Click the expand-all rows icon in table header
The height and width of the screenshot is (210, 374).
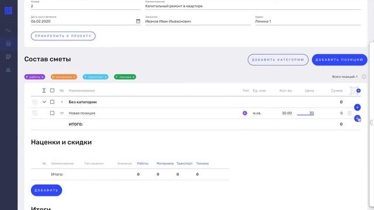coord(44,90)
